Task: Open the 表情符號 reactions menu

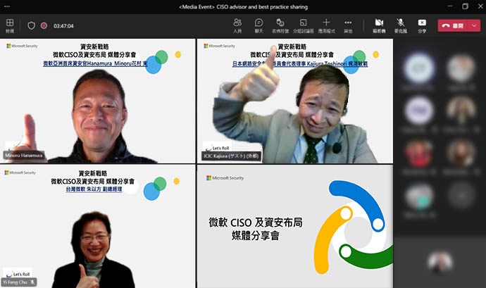Action: click(280, 26)
